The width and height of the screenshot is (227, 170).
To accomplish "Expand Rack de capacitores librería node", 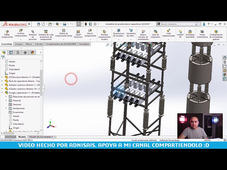I will tap(2, 81).
